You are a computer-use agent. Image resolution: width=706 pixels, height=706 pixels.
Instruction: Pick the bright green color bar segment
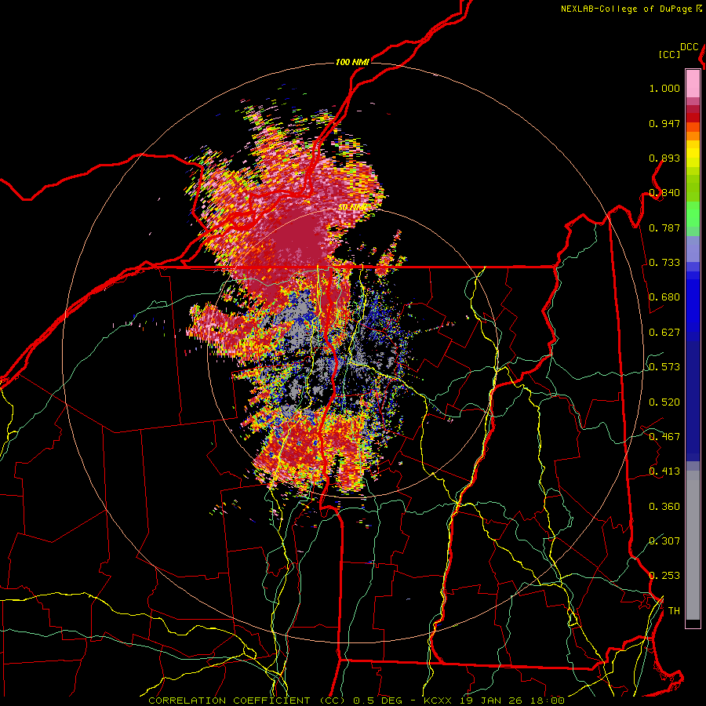pyautogui.click(x=693, y=214)
